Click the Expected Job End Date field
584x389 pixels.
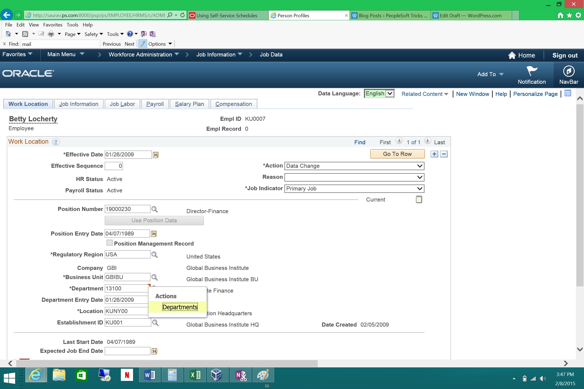(x=127, y=351)
